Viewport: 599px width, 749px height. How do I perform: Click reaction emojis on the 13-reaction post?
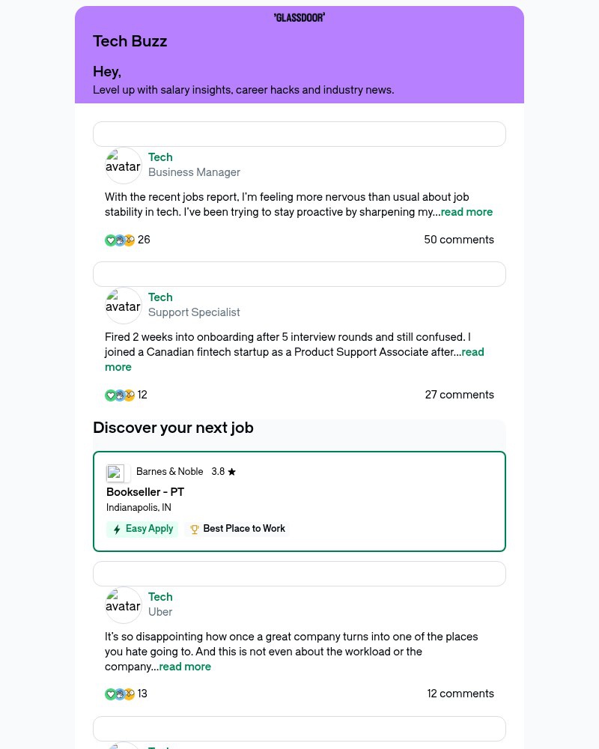tap(120, 694)
